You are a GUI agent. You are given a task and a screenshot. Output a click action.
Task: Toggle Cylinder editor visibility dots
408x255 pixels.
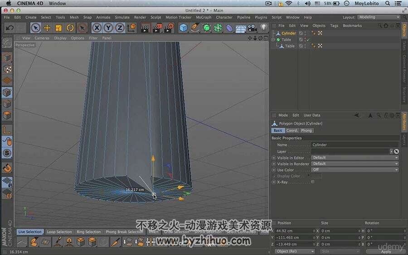(306, 33)
